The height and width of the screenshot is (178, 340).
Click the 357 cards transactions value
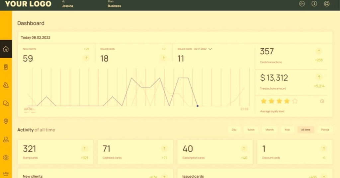[x=267, y=51]
